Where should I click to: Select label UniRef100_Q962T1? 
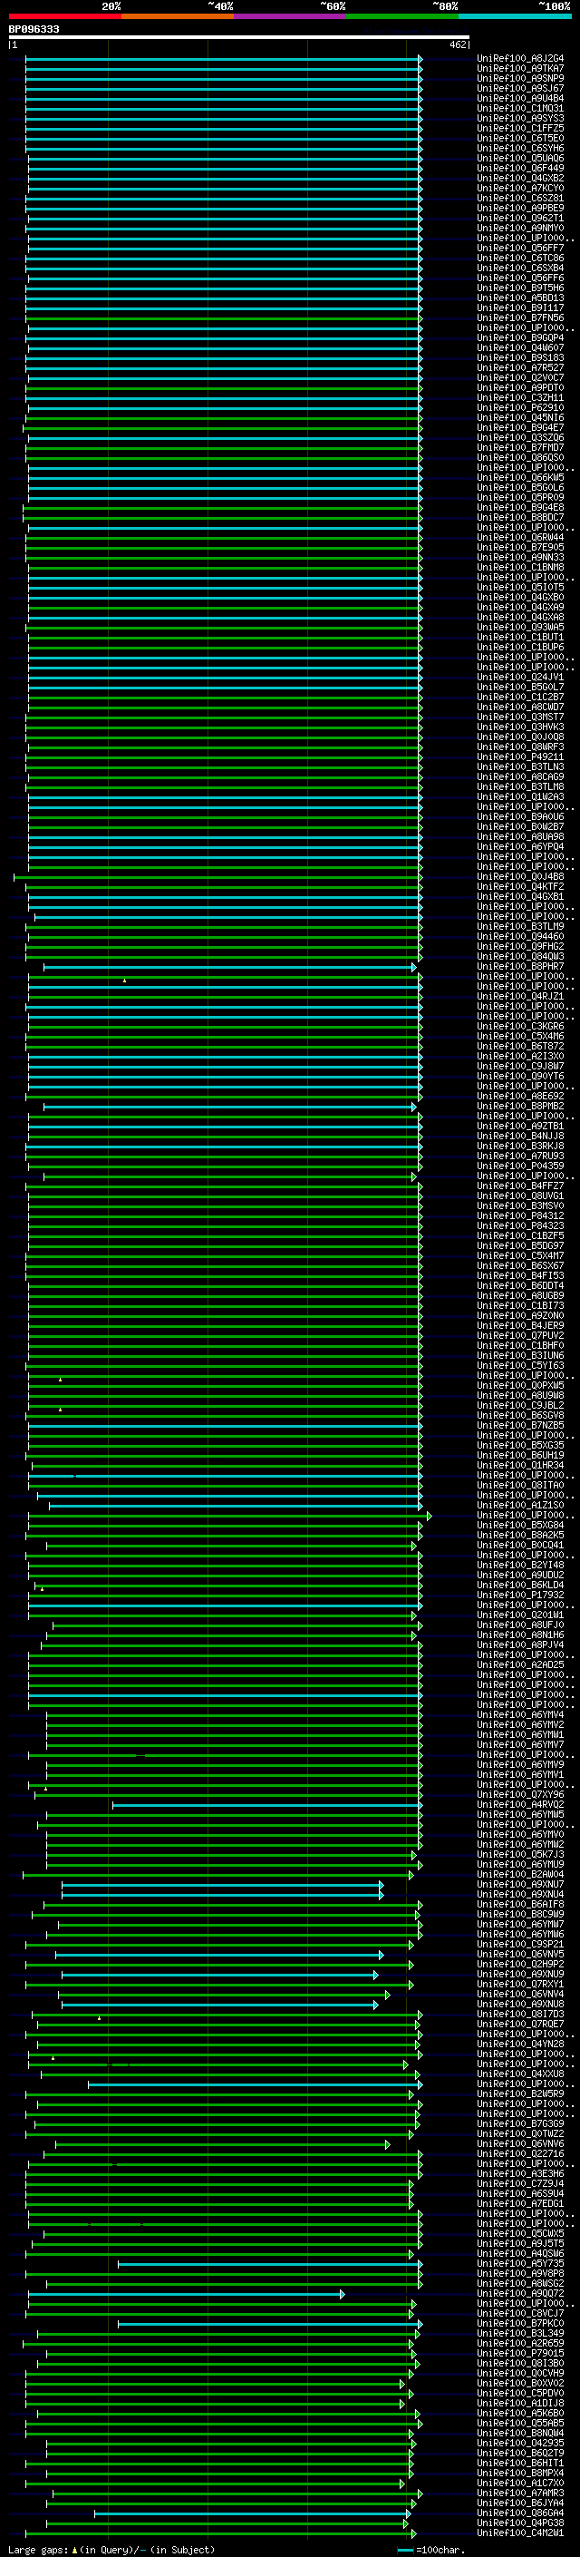520,219
